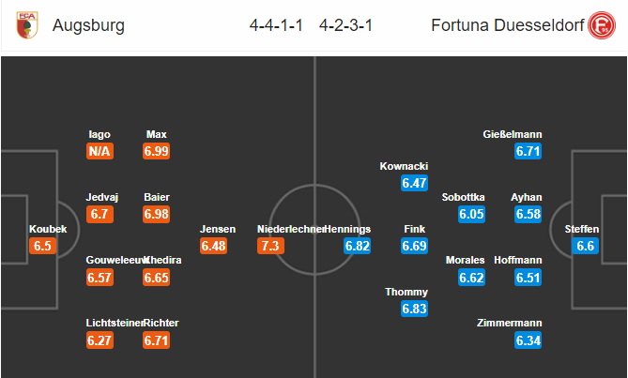
Task: Select Max's 6.99 rating badge
Action: pos(156,151)
